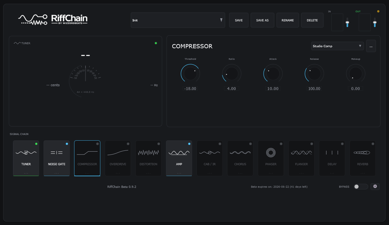Viewport: 389px width, 225px height.
Task: Select the TUNER module label
Action: pyautogui.click(x=26, y=164)
